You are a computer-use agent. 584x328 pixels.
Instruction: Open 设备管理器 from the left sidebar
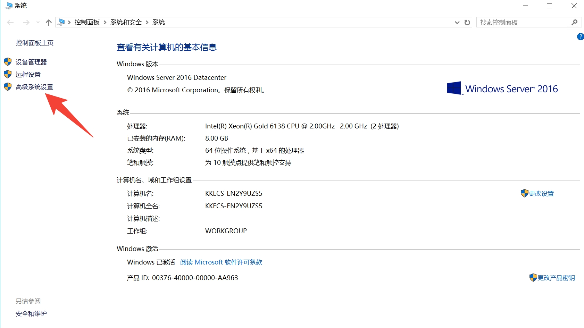31,62
